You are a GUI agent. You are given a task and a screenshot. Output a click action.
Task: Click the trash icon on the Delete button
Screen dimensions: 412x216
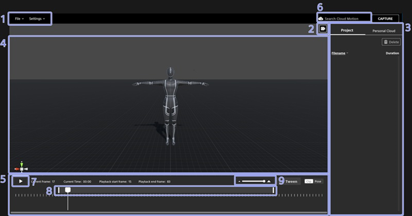point(386,42)
